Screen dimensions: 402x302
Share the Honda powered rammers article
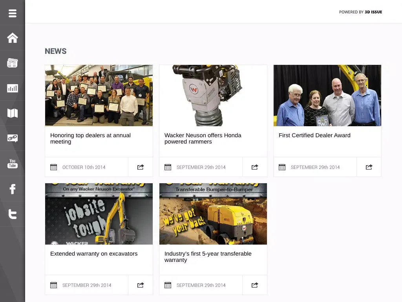point(254,167)
